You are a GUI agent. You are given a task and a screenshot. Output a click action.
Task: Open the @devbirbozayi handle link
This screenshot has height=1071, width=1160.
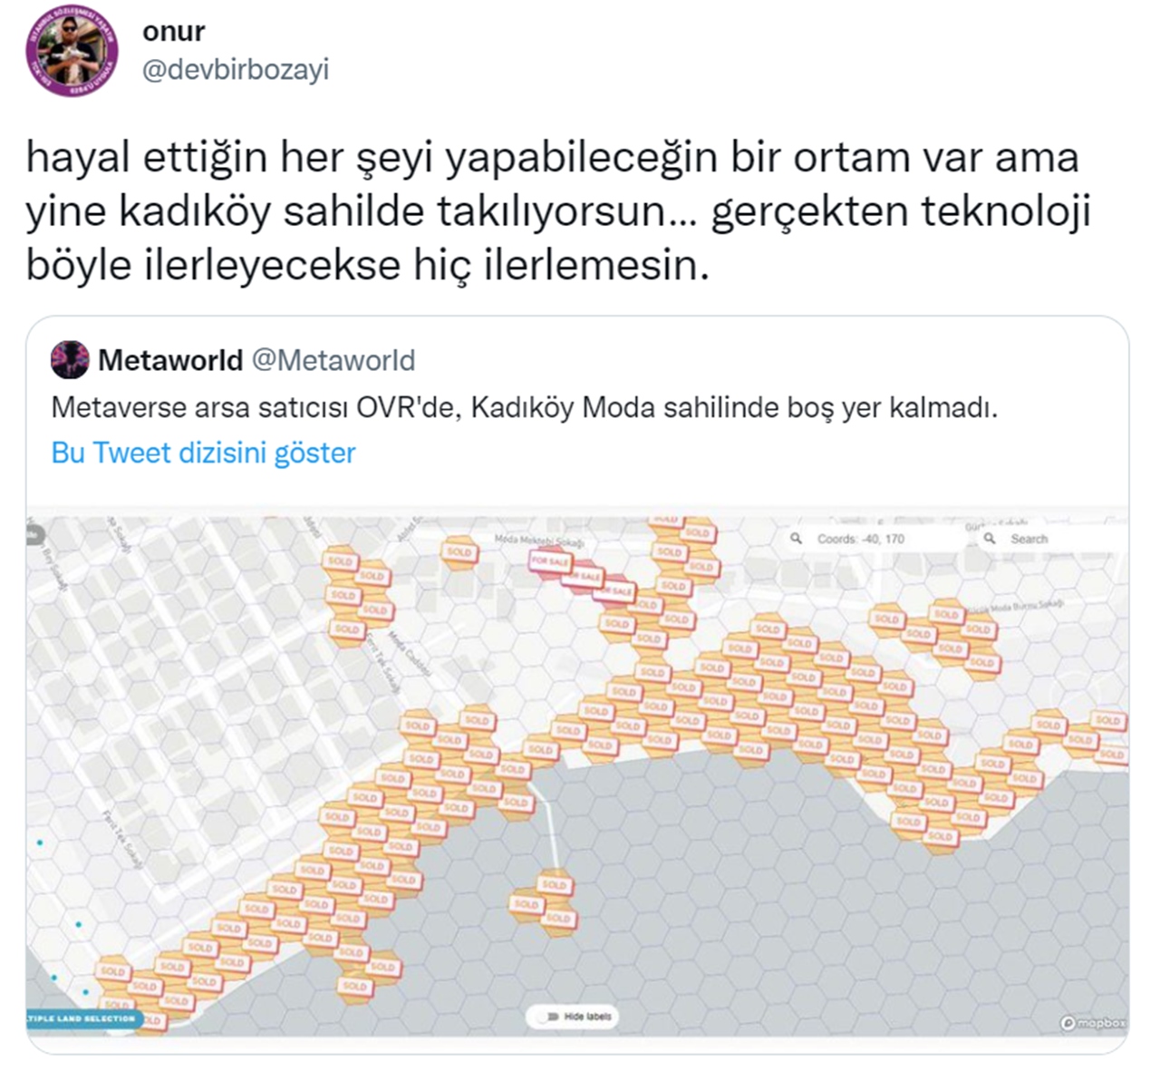[x=236, y=71]
